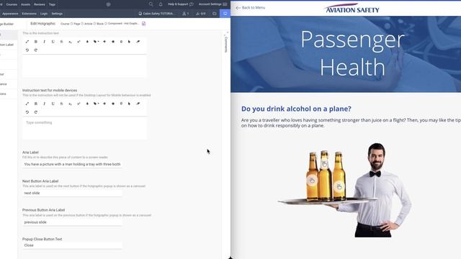Switch to the Settings tab

pyautogui.click(x=57, y=14)
